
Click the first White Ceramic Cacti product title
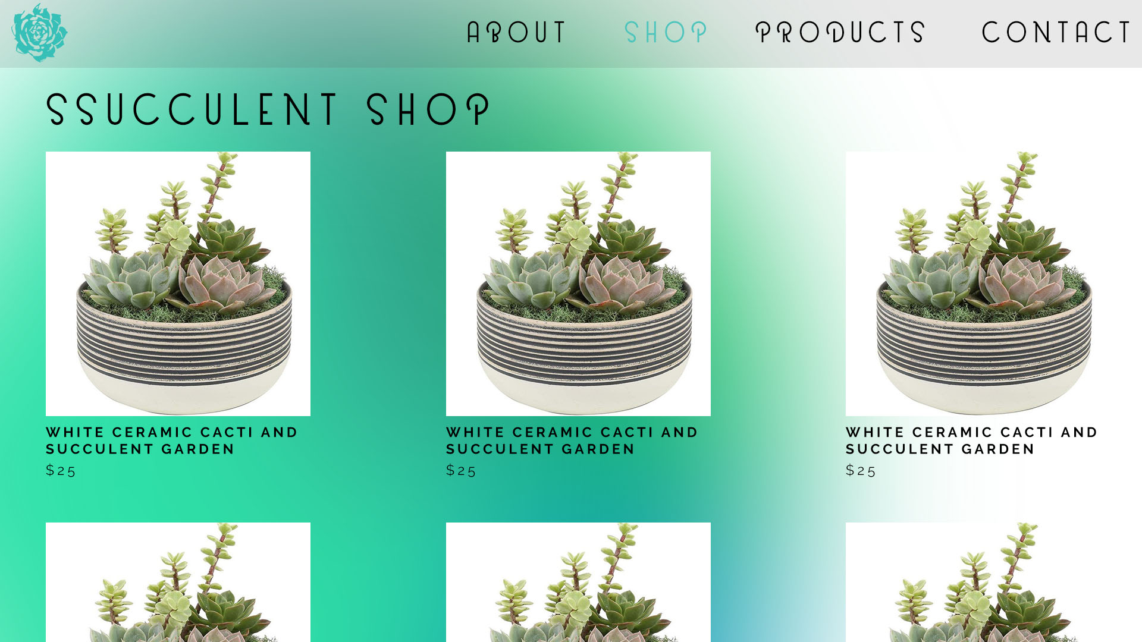point(172,440)
